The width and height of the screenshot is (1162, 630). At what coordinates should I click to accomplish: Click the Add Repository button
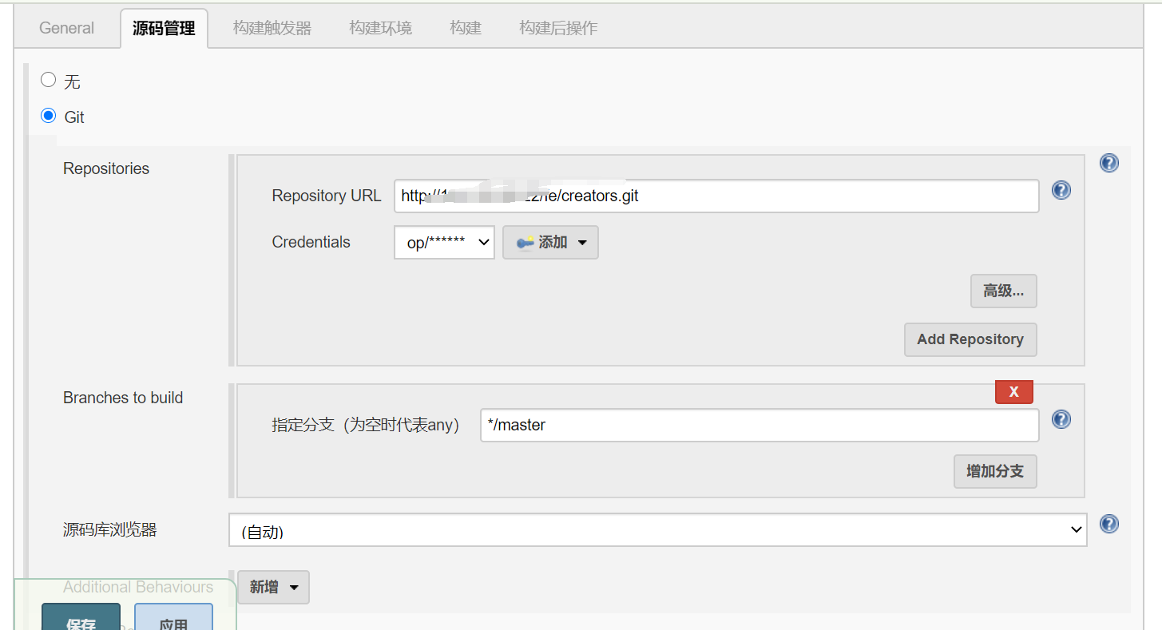(970, 339)
